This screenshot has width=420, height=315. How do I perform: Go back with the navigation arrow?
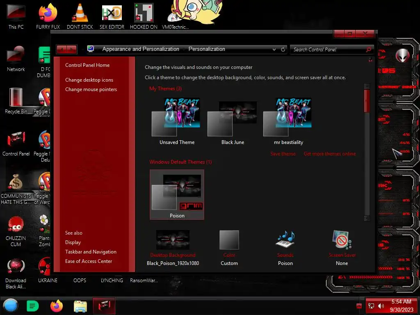(x=62, y=49)
